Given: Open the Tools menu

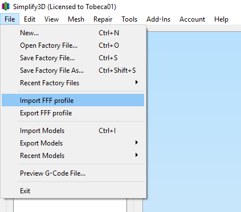Looking at the screenshot, I should pos(129,19).
